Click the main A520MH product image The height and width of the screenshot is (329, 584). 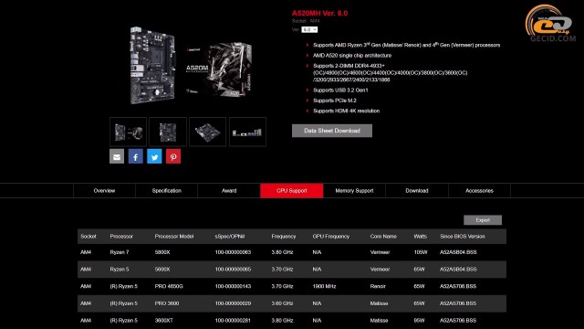(191, 65)
